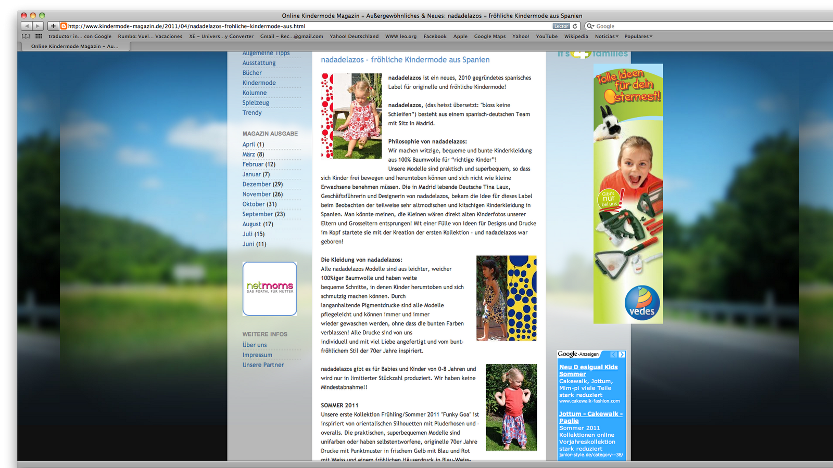Open the Spielzeug category link
The width and height of the screenshot is (833, 468).
[x=256, y=102]
